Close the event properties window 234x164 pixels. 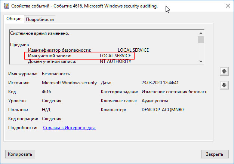(x=228, y=6)
